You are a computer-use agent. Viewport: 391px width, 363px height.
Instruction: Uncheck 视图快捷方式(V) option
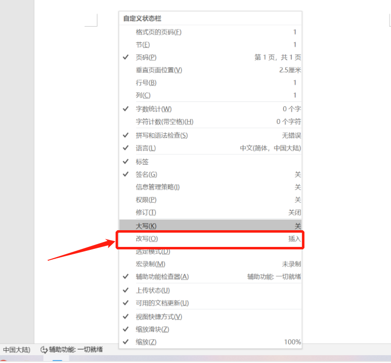pyautogui.click(x=210, y=317)
